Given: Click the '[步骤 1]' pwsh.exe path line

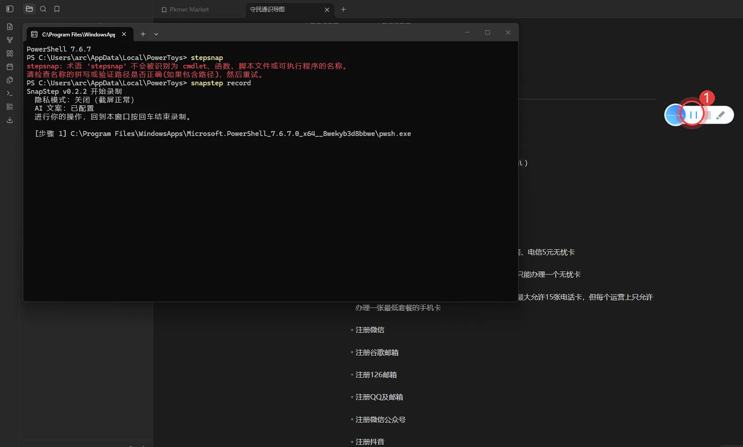Looking at the screenshot, I should click(223, 134).
